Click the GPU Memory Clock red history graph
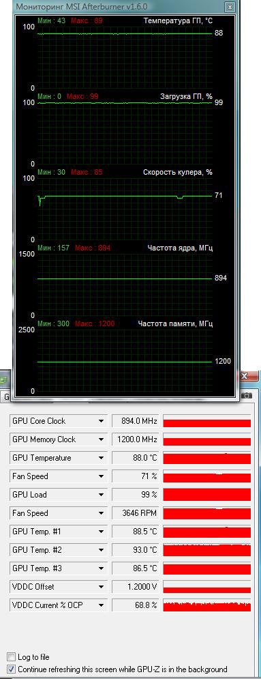 [207, 439]
